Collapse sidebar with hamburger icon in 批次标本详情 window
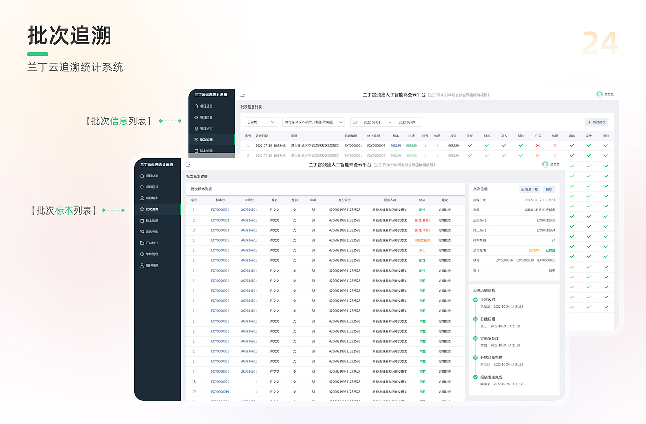Viewport: 646px width, 424px height. (188, 165)
